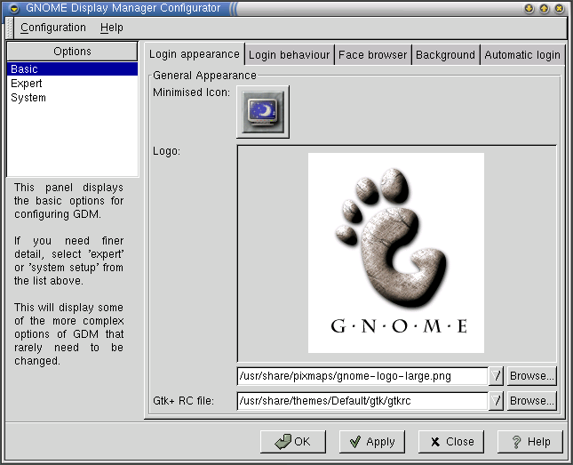573x465 pixels.
Task: Click the GNOME foot logo preview
Action: point(396,253)
